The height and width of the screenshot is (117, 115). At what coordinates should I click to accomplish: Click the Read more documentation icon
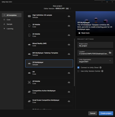point(79,33)
